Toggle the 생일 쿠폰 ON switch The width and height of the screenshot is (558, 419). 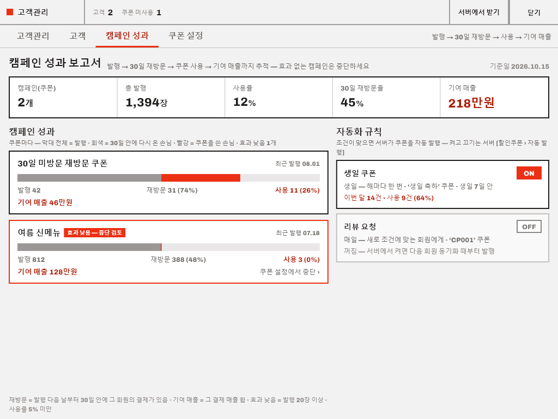tap(529, 173)
